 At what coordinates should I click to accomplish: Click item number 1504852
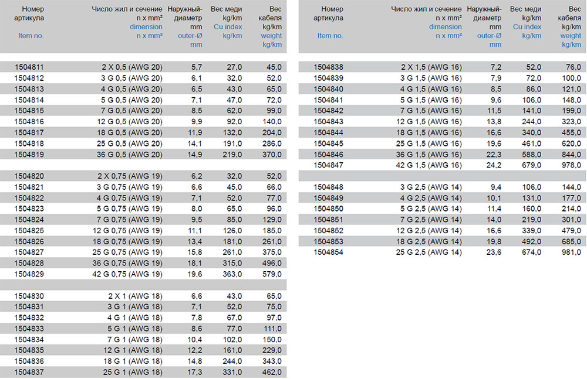tap(328, 231)
